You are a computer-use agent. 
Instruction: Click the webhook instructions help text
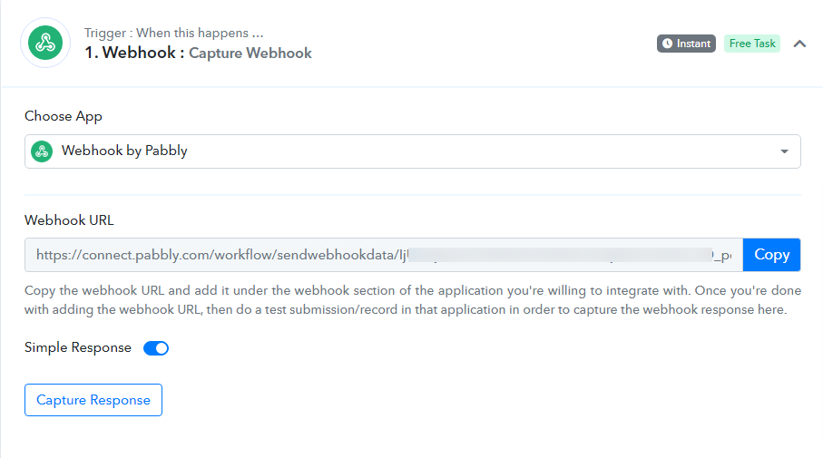point(413,299)
